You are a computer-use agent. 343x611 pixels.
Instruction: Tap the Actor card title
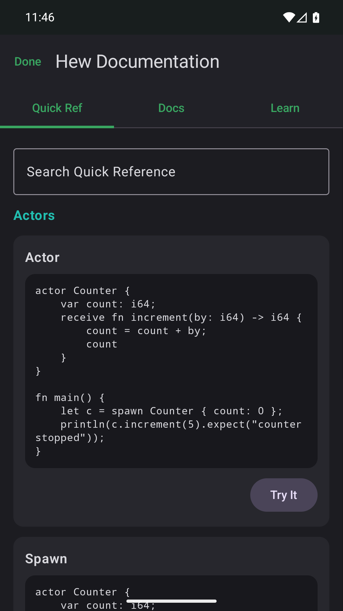[43, 257]
